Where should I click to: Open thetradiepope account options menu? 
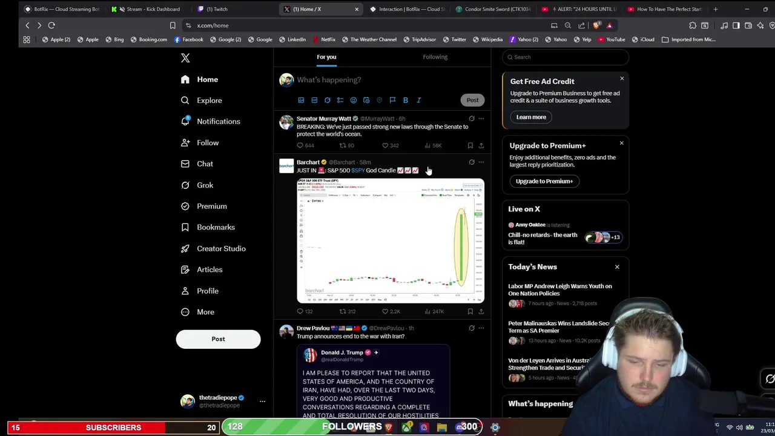(262, 401)
